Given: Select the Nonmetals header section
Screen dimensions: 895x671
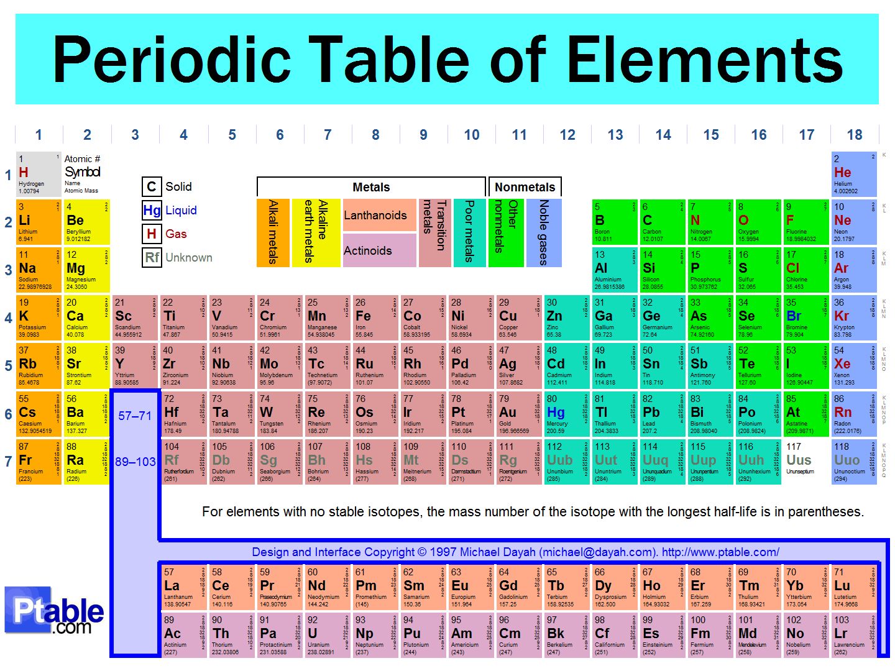Looking at the screenshot, I should click(525, 186).
